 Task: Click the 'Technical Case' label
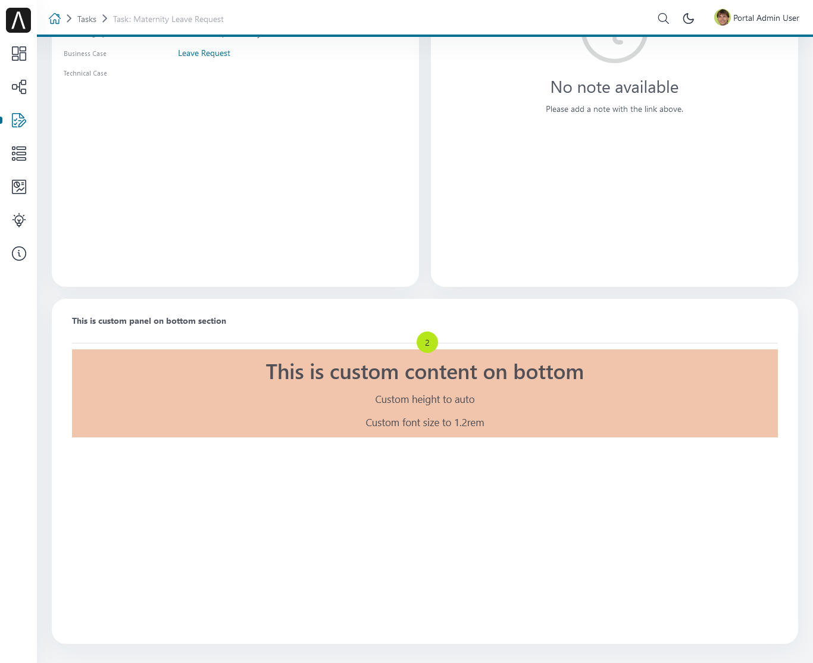(86, 73)
